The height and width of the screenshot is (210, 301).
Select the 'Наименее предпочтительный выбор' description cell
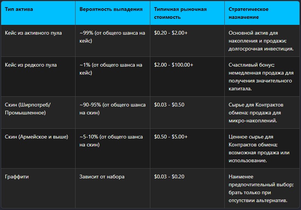[x=262, y=188]
